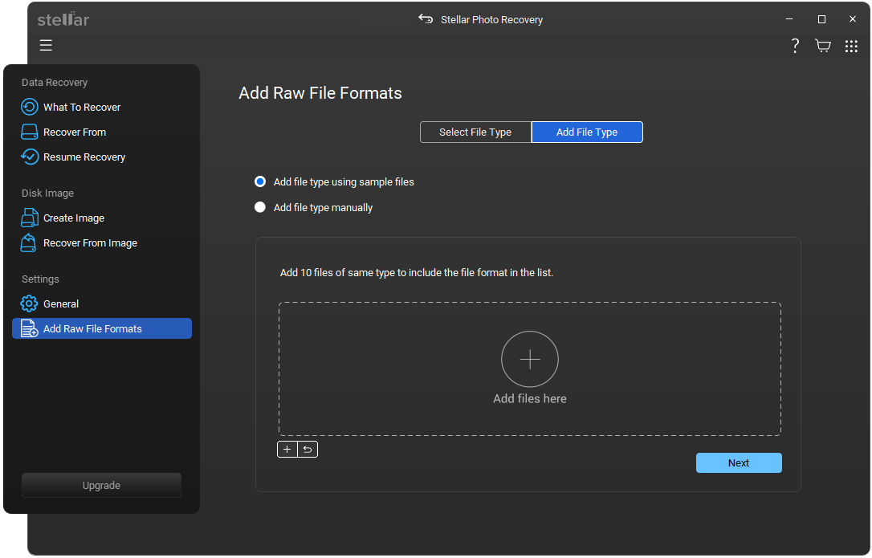Click the Data Recovery section heading

[55, 83]
